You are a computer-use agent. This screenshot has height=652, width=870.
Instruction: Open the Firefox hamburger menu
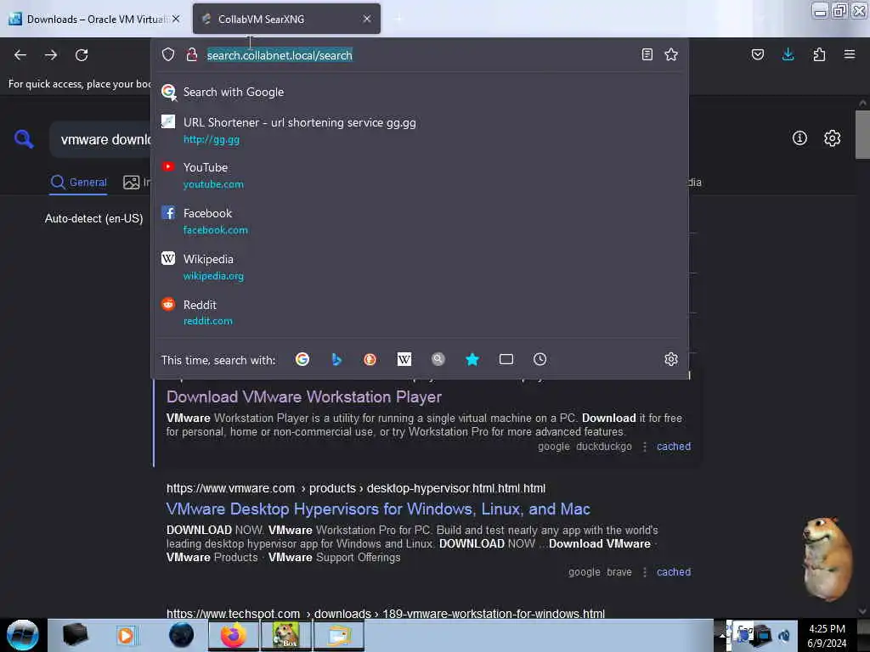pos(850,54)
